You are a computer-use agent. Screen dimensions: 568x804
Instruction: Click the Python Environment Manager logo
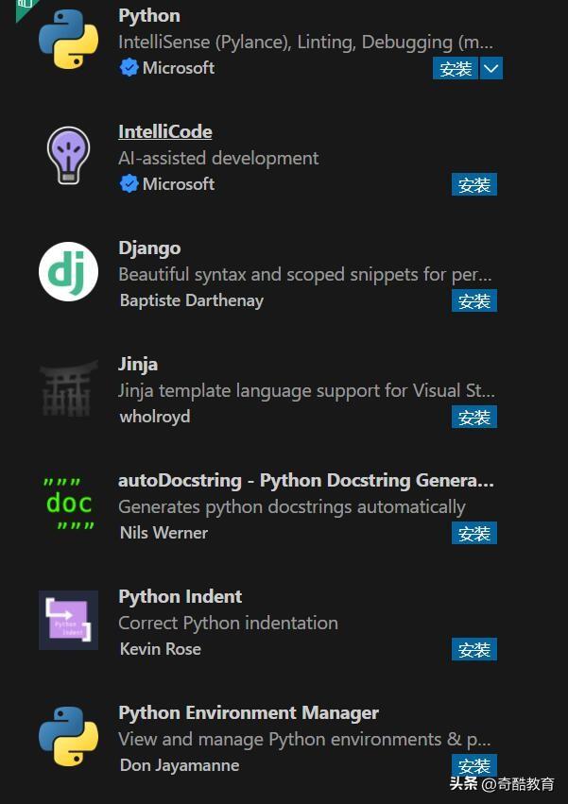click(x=68, y=736)
